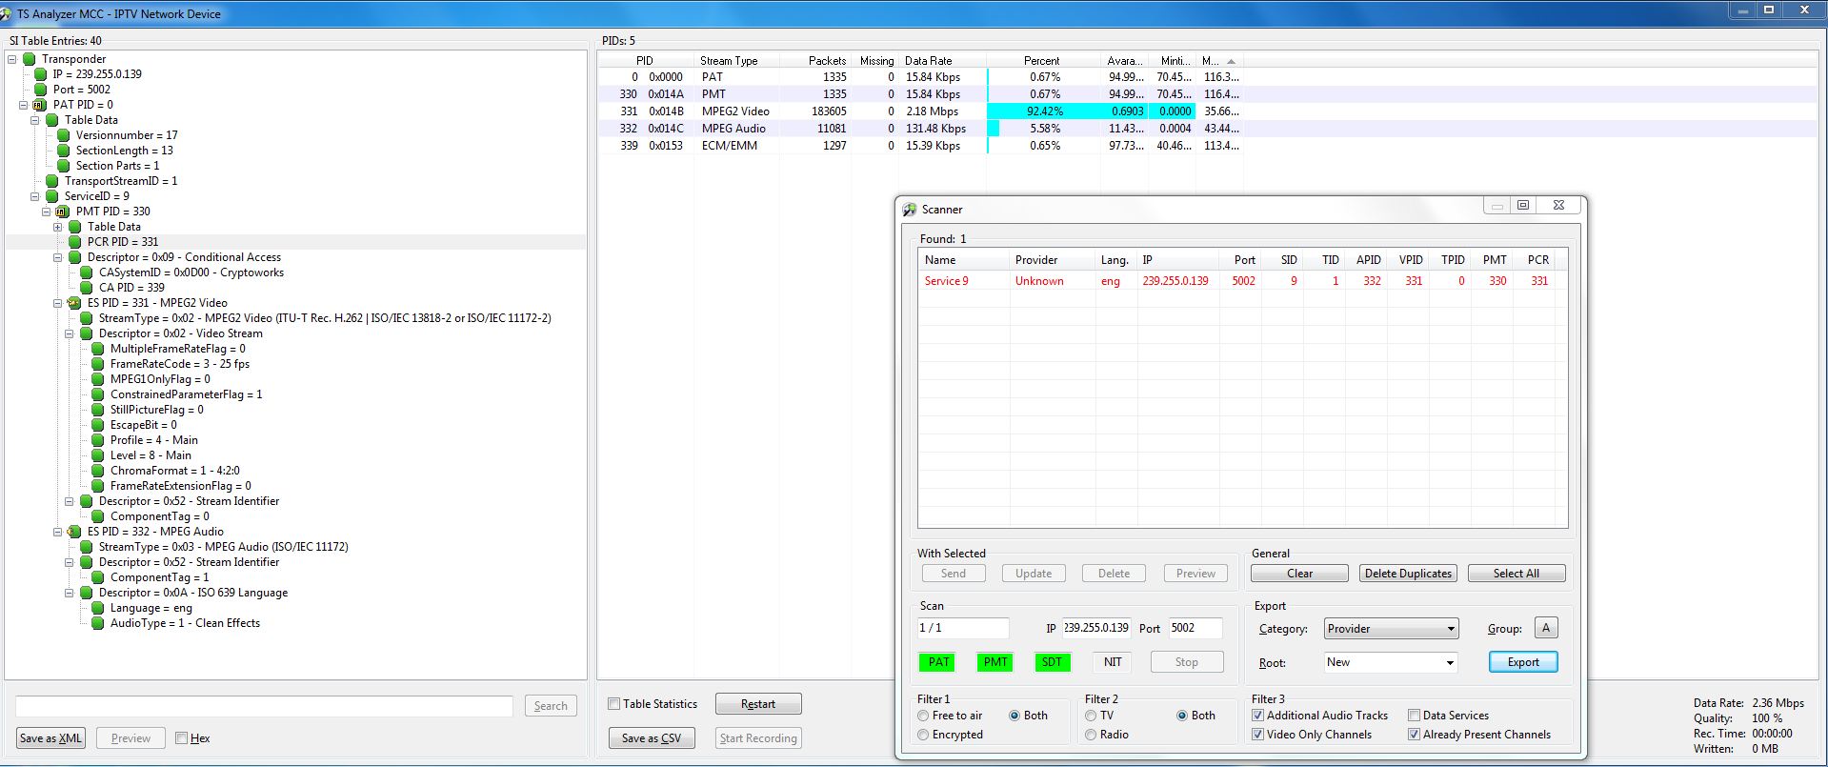This screenshot has height=767, width=1828.
Task: Click the Save as CSV button
Action: click(651, 738)
